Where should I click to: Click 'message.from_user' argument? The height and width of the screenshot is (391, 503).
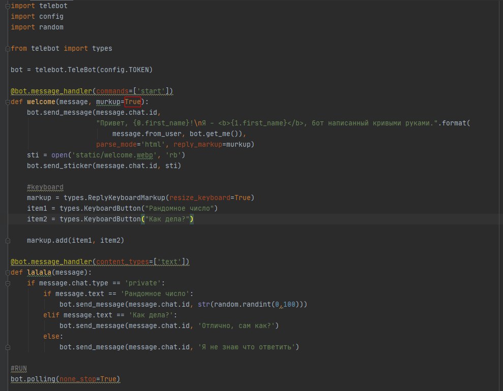pyautogui.click(x=146, y=134)
